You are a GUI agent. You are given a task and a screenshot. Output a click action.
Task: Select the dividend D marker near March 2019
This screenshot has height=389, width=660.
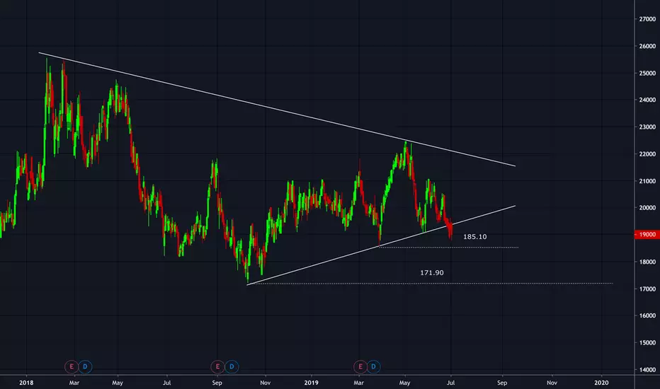point(373,366)
